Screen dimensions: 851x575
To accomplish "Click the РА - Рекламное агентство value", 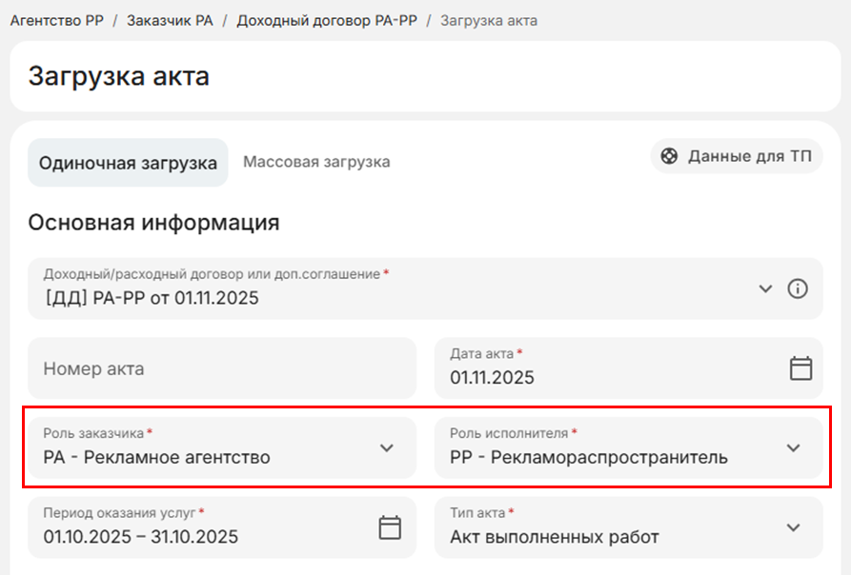I will click(x=156, y=457).
